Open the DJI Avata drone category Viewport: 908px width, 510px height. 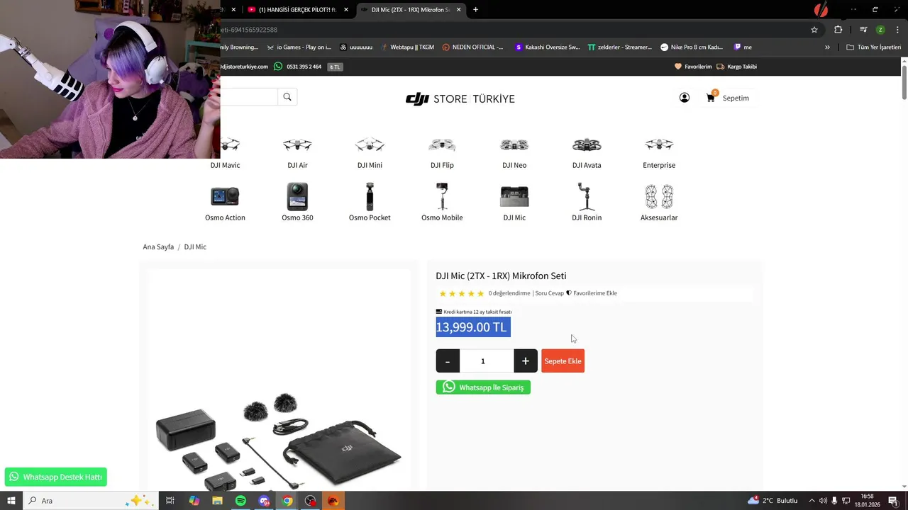[587, 153]
